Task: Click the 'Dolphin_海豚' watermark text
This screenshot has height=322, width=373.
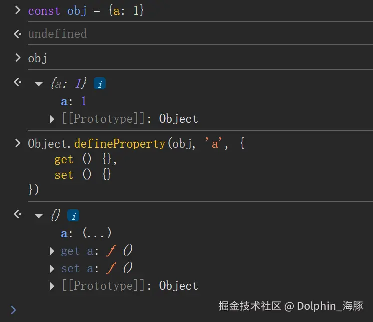Action: 330,306
